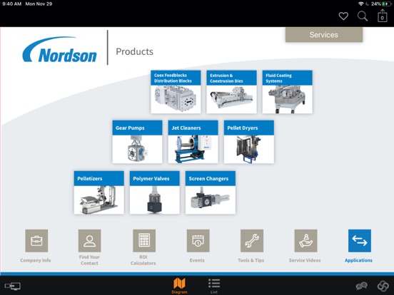394x295 pixels.
Task: Select the Gear Pumps product tile
Action: point(137,142)
